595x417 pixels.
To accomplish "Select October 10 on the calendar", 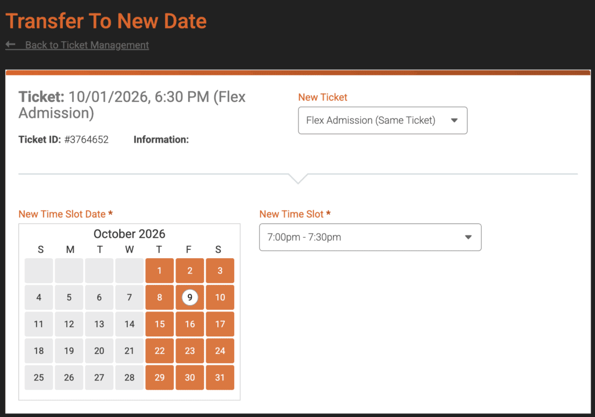I will [220, 298].
